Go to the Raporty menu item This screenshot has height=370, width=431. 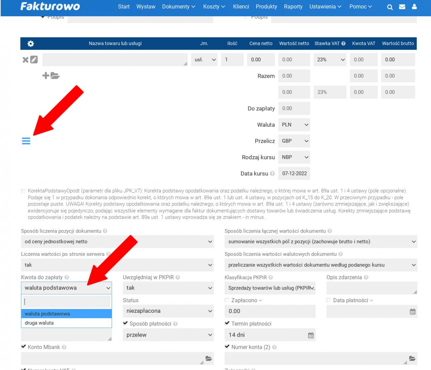pyautogui.click(x=293, y=7)
